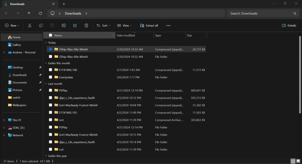The height and width of the screenshot is (164, 302).
Task: Toggle the select-all checkbox in Name header
Action: pyautogui.click(x=50, y=35)
